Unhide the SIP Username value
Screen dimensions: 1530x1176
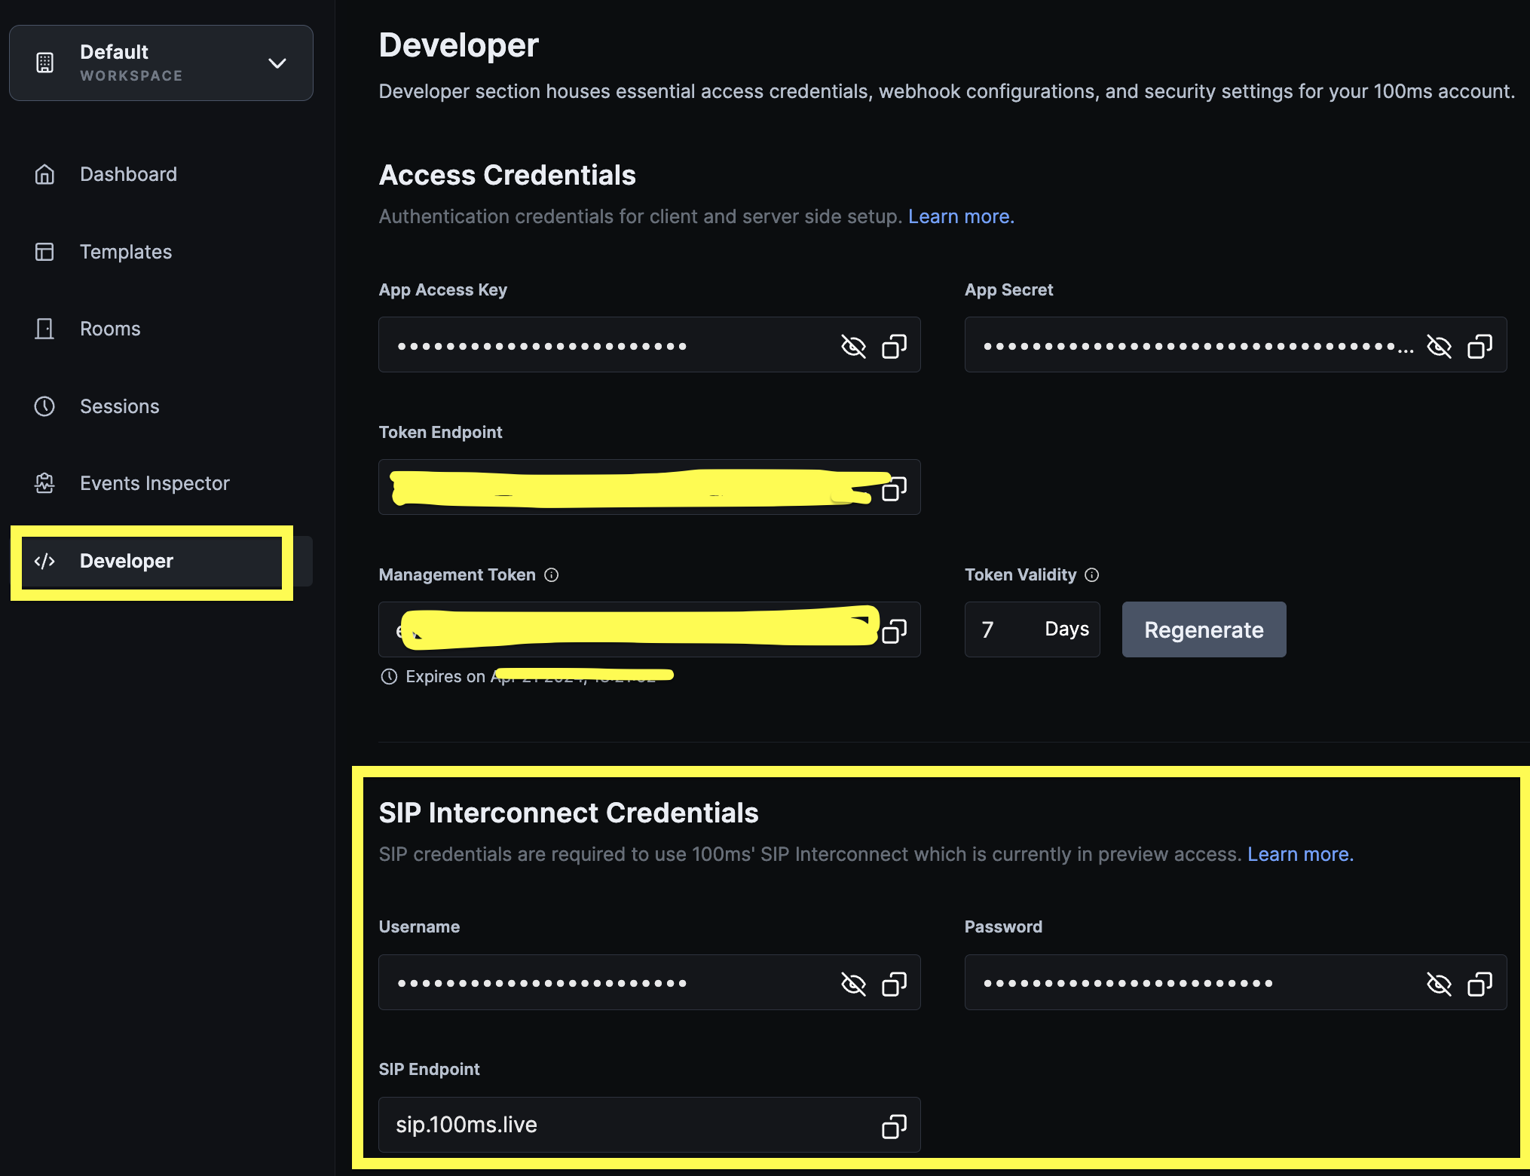point(853,984)
